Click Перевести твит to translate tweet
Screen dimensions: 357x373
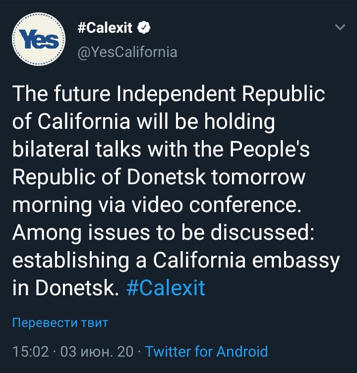pos(60,322)
